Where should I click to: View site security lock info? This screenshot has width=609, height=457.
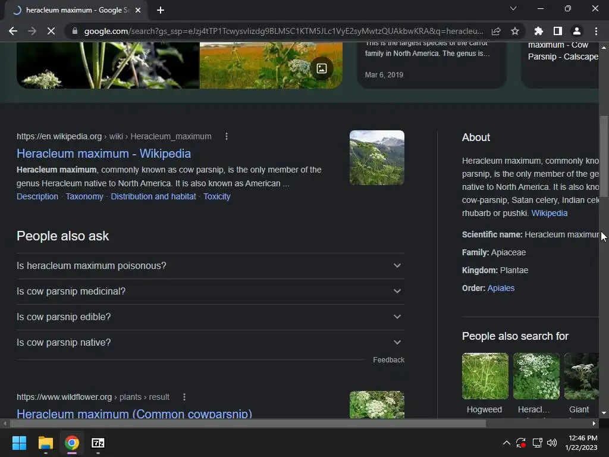(75, 31)
